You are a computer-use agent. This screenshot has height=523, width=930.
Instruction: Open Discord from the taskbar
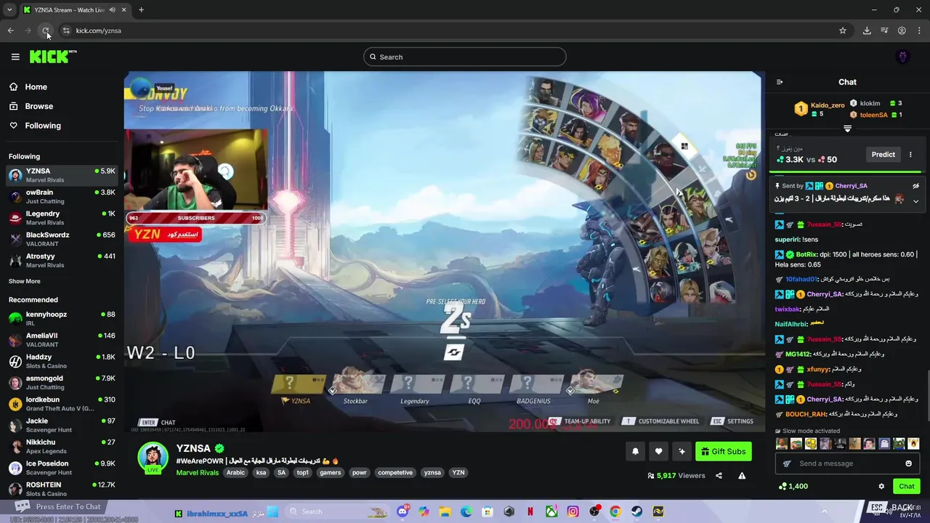(x=403, y=511)
